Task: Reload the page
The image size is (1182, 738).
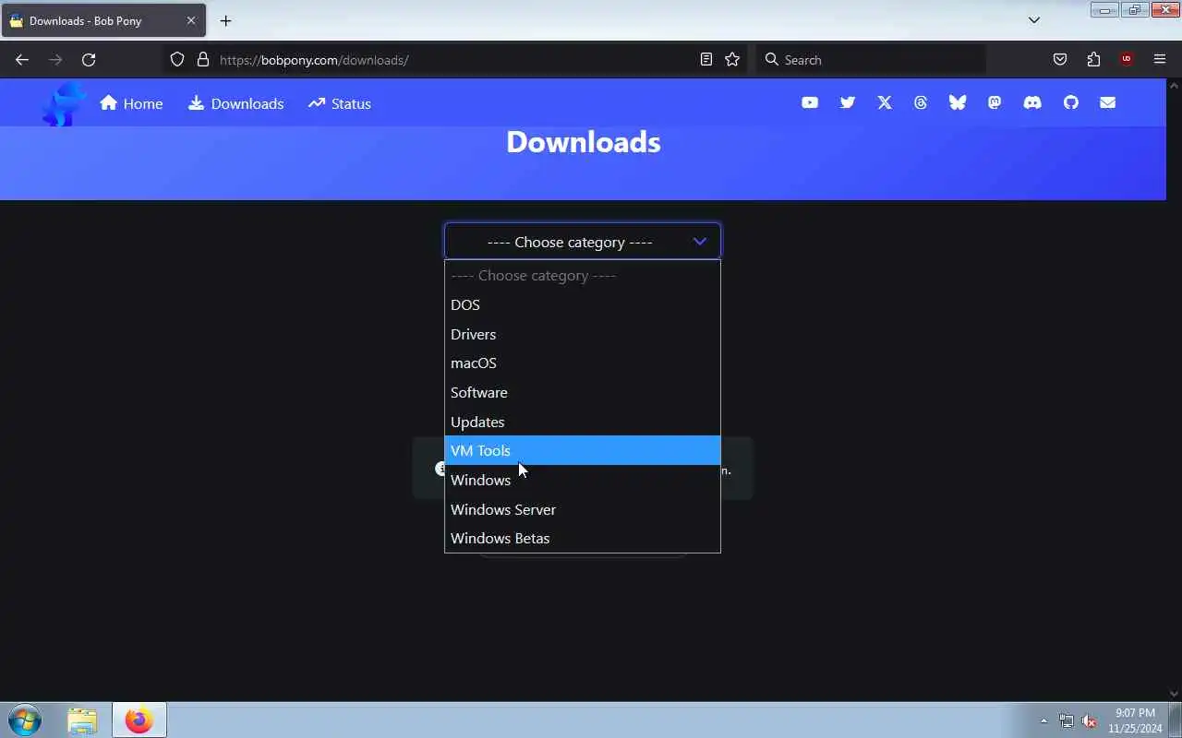Action: [x=89, y=60]
